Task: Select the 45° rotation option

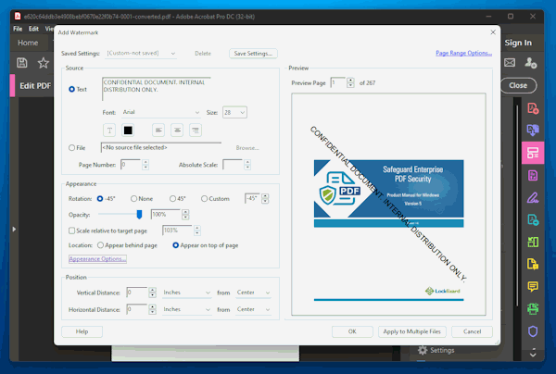Action: click(x=172, y=199)
